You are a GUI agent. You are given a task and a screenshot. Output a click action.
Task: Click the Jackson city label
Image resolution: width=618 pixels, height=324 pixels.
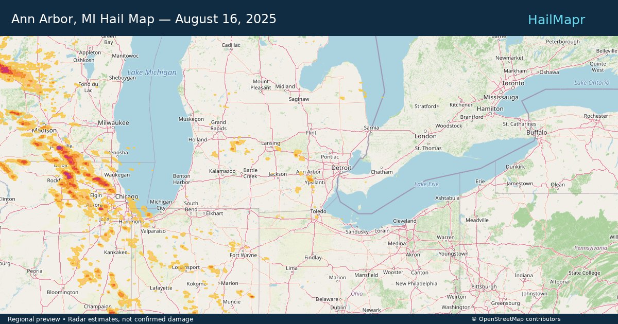(x=278, y=174)
